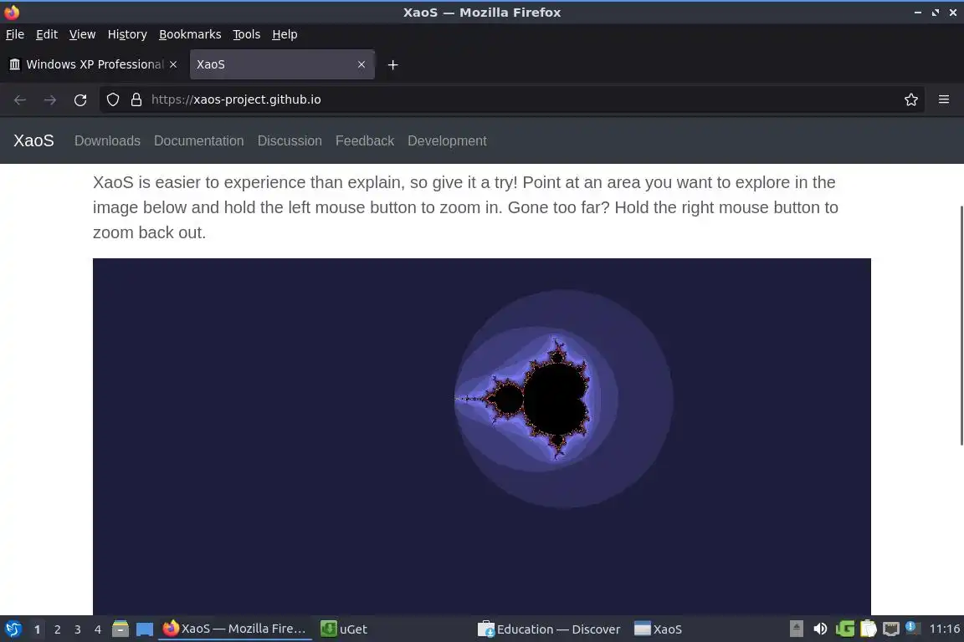This screenshot has height=642, width=964.
Task: Open the Development link
Action: click(x=447, y=140)
